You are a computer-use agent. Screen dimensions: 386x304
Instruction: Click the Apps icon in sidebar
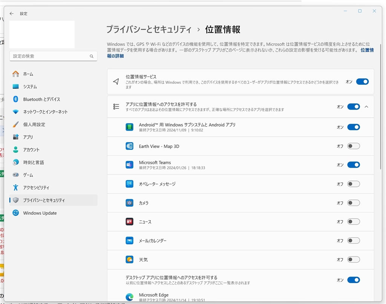coord(16,137)
